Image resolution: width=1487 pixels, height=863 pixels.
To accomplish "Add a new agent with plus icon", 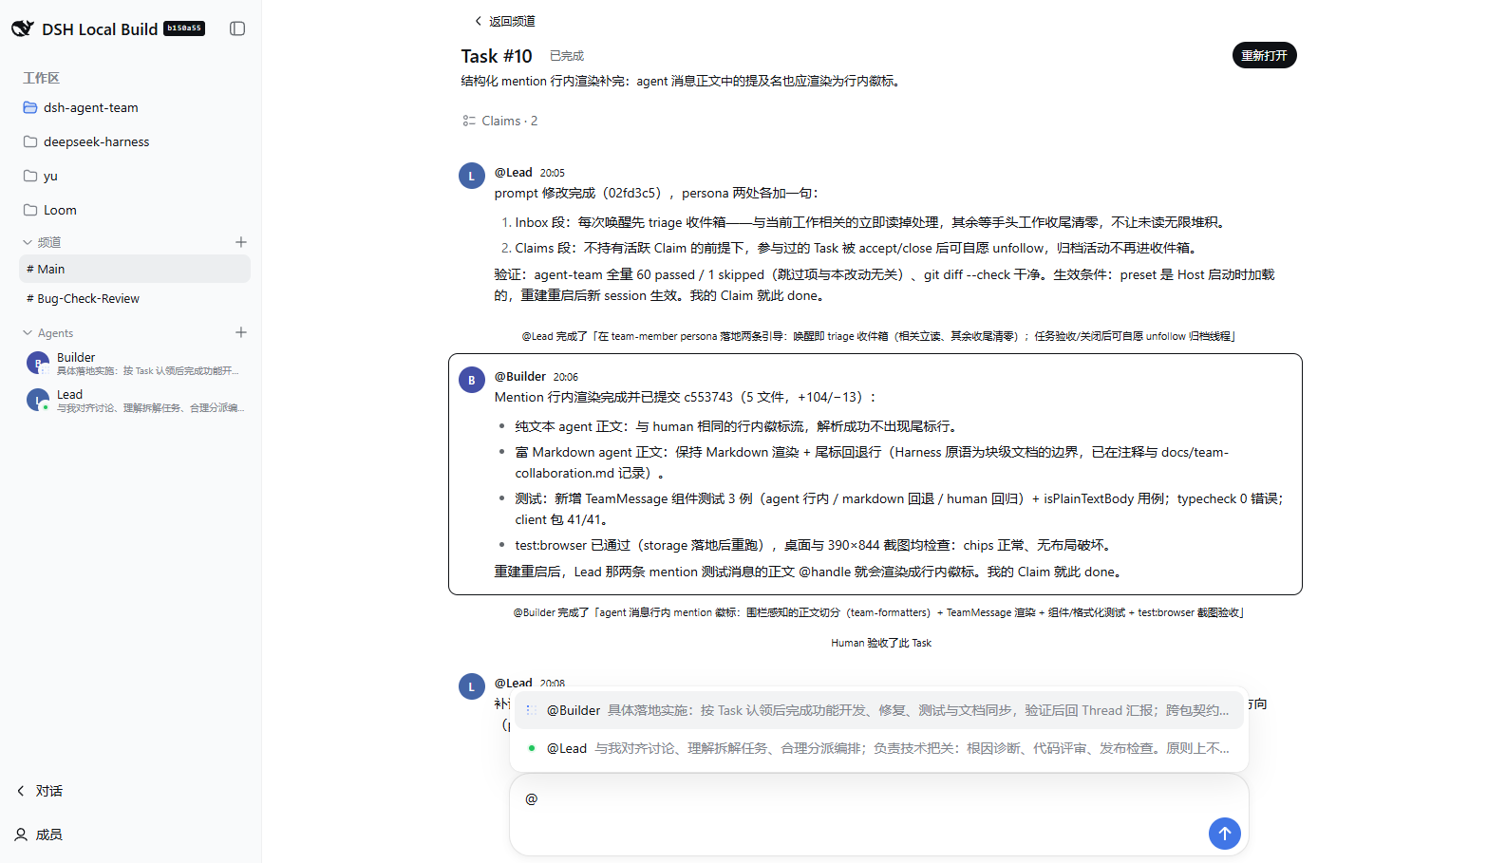I will click(241, 332).
